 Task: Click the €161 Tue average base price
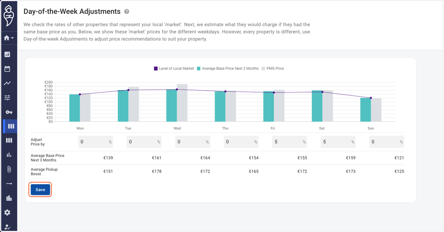tap(157, 158)
